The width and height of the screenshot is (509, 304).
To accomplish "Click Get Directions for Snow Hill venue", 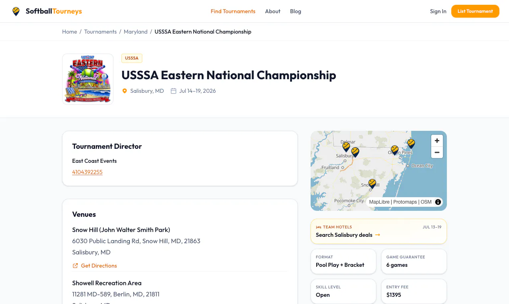I will (x=99, y=266).
